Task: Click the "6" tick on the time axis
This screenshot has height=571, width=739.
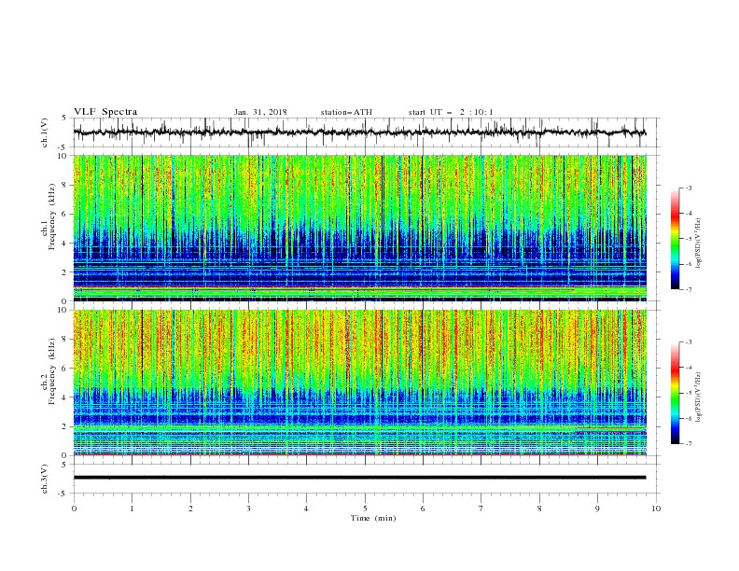Action: click(423, 508)
